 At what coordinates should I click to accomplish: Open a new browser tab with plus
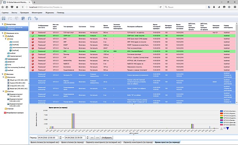pos(34,2)
